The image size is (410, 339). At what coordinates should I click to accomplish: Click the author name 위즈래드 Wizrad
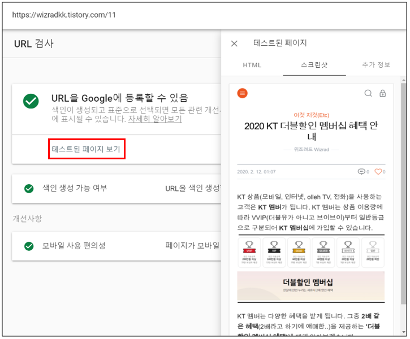tap(312, 149)
